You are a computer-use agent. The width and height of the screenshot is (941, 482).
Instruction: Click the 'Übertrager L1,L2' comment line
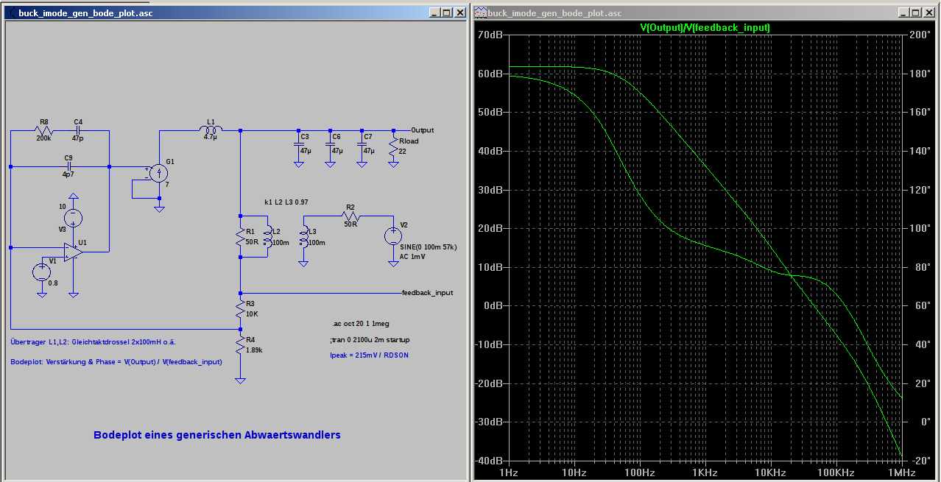pos(94,341)
